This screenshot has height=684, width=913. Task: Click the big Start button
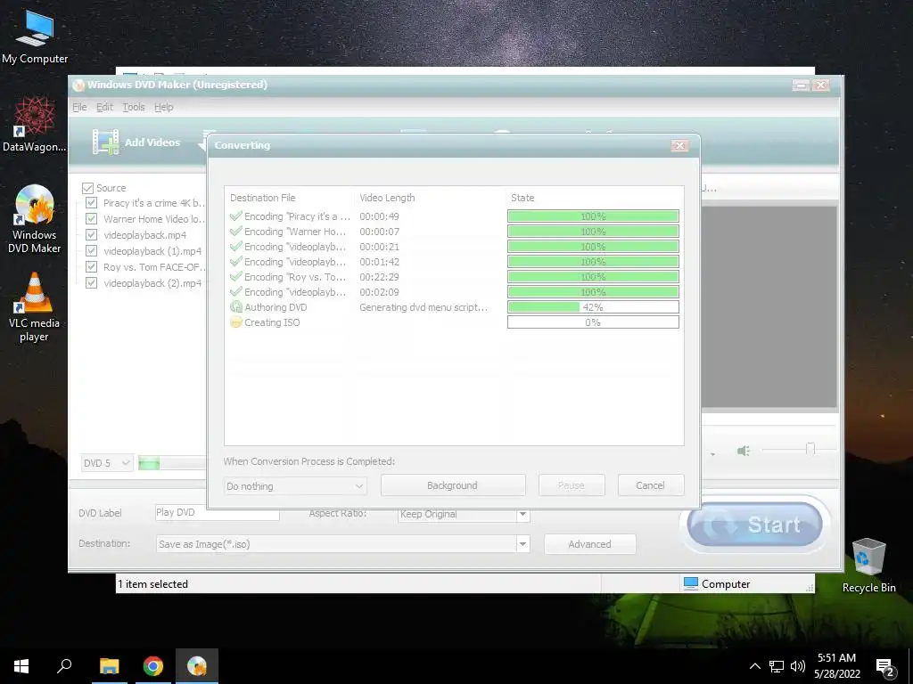754,525
